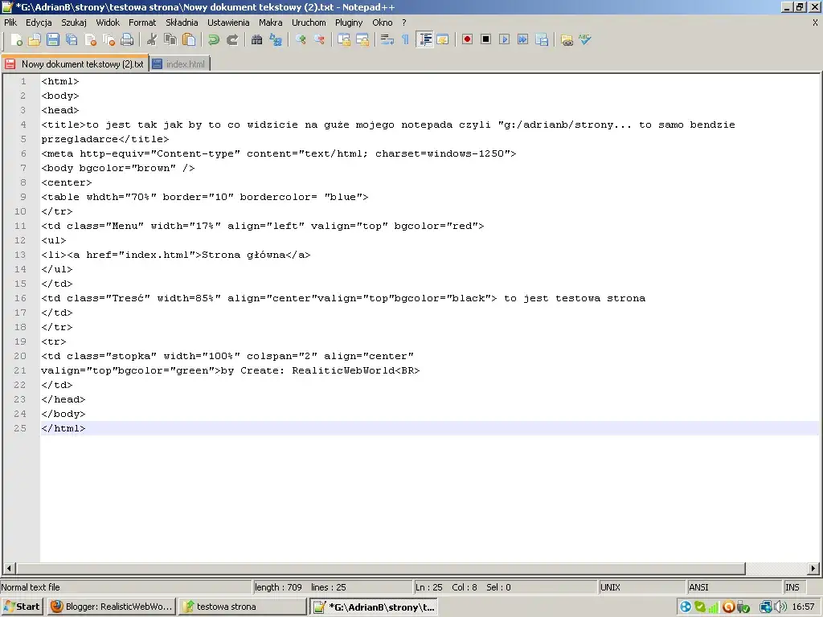Click the safely remove hardware tray icon
The image size is (823, 617).
pos(743,607)
